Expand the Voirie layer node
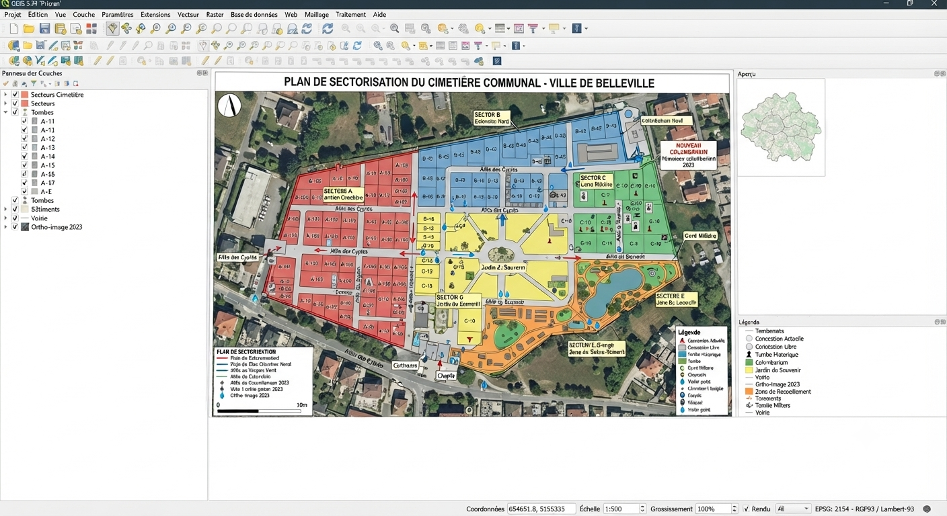This screenshot has width=947, height=516. (x=5, y=218)
